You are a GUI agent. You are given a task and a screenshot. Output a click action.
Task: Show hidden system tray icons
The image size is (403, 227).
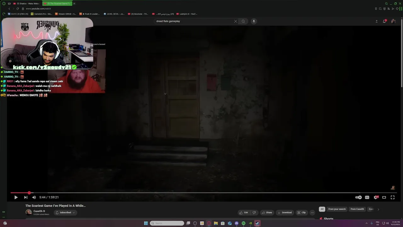coord(366,223)
